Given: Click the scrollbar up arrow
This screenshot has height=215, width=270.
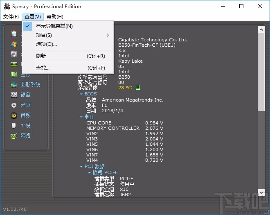Looking at the screenshot, I should [261, 29].
